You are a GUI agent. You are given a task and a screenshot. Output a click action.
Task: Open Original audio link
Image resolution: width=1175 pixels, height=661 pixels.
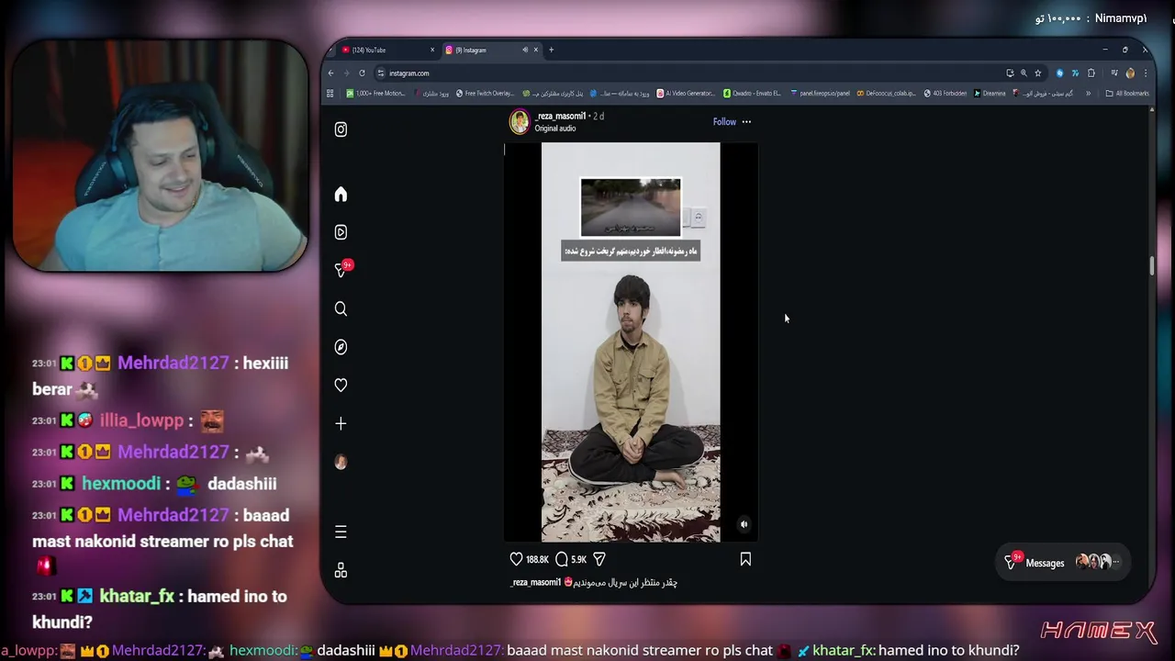click(555, 129)
